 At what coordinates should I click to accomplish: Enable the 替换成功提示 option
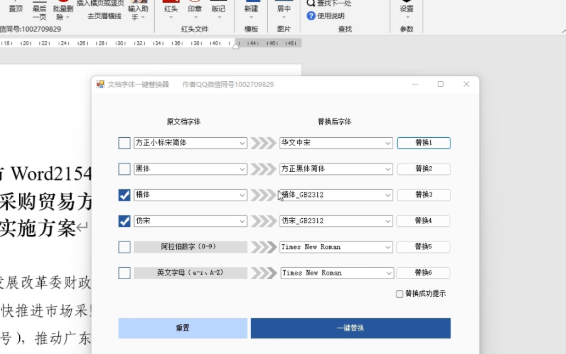pos(399,294)
